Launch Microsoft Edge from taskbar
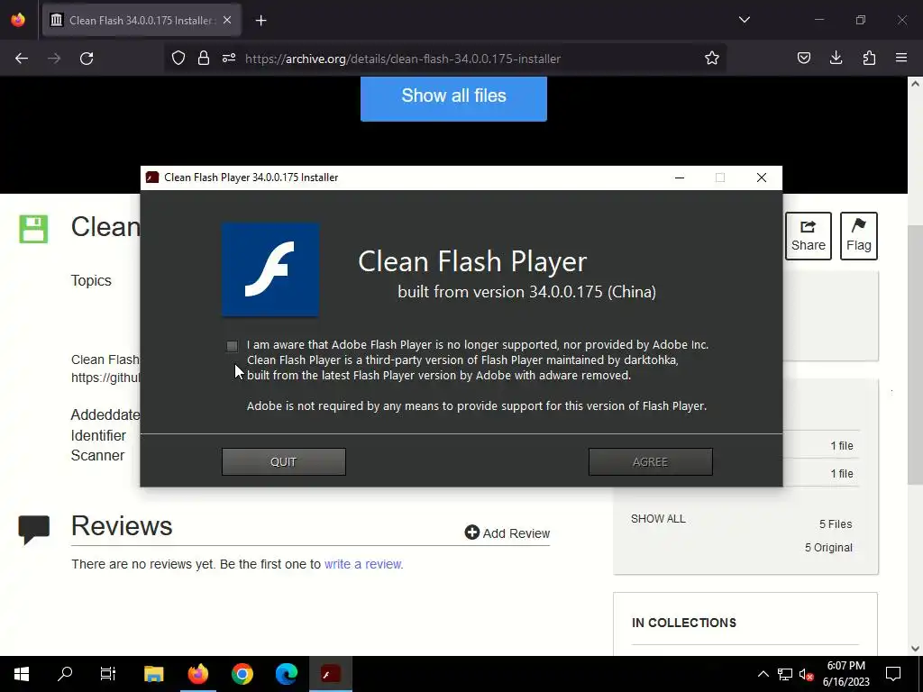This screenshot has height=692, width=923. point(286,674)
